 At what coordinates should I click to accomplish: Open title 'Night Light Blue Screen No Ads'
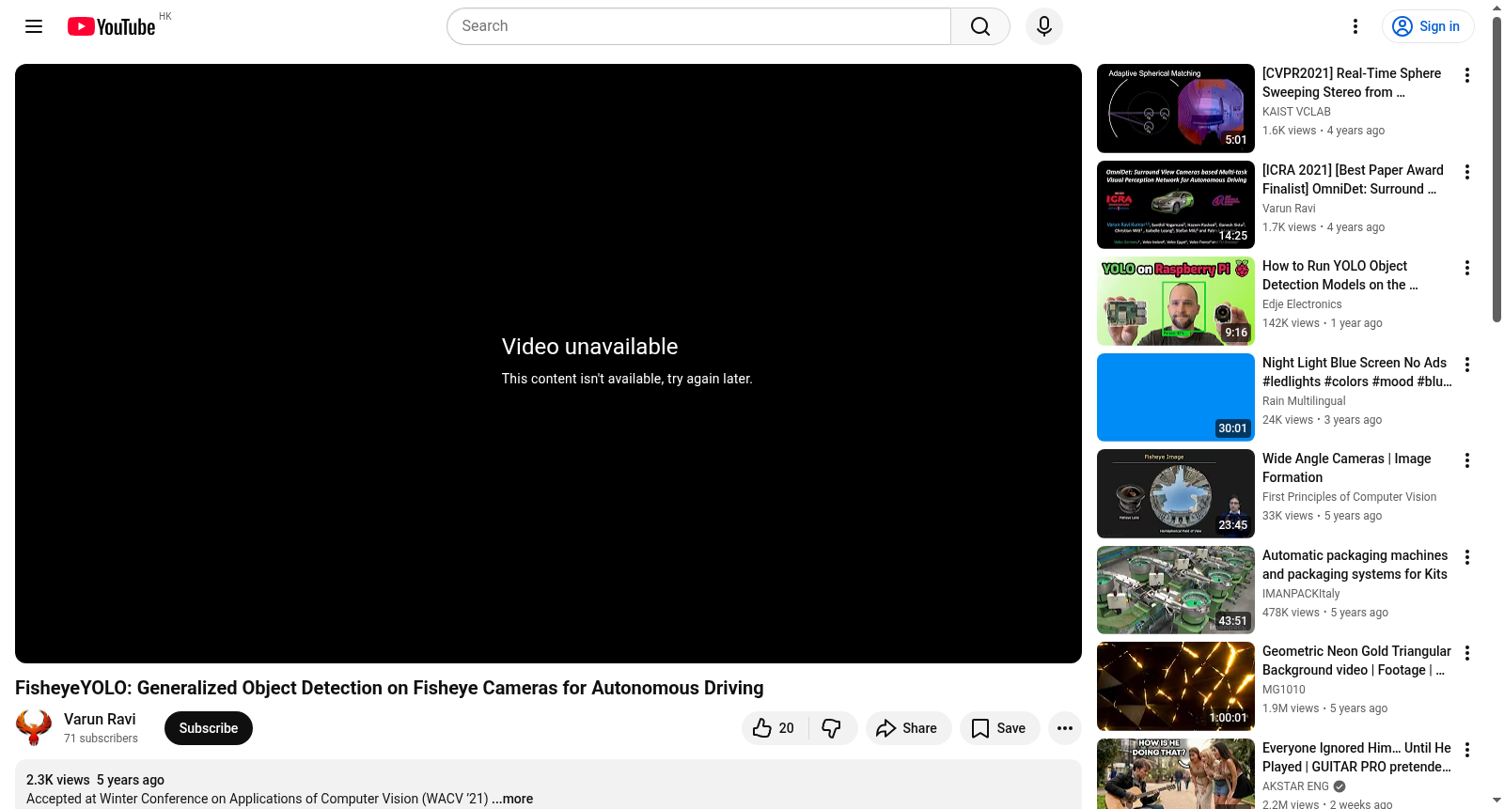pyautogui.click(x=1357, y=372)
